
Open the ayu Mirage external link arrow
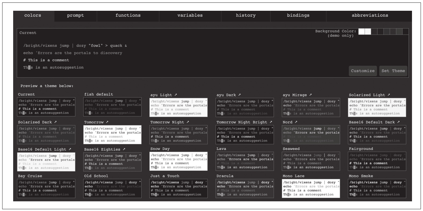pyautogui.click(x=310, y=95)
